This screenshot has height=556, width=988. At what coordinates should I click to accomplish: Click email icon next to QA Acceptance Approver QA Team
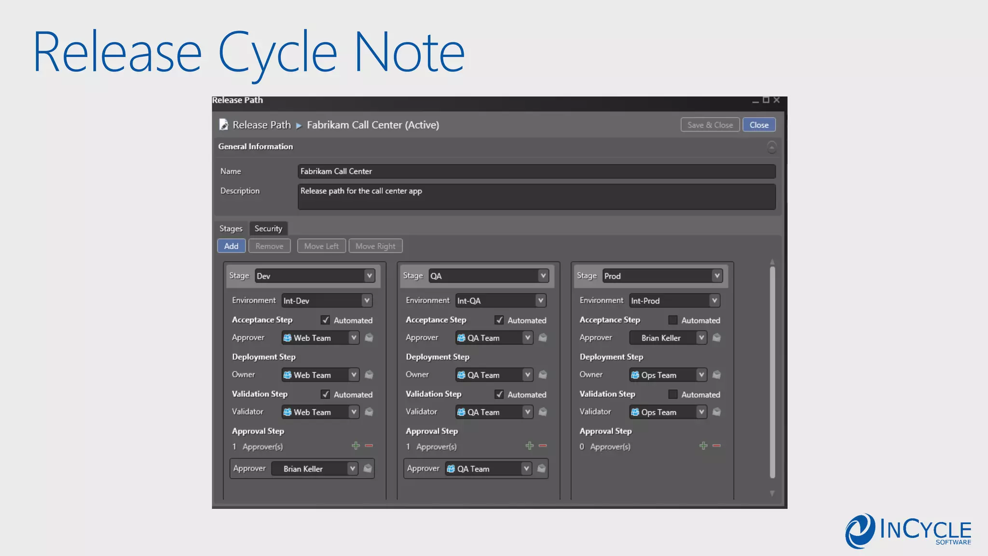click(543, 337)
